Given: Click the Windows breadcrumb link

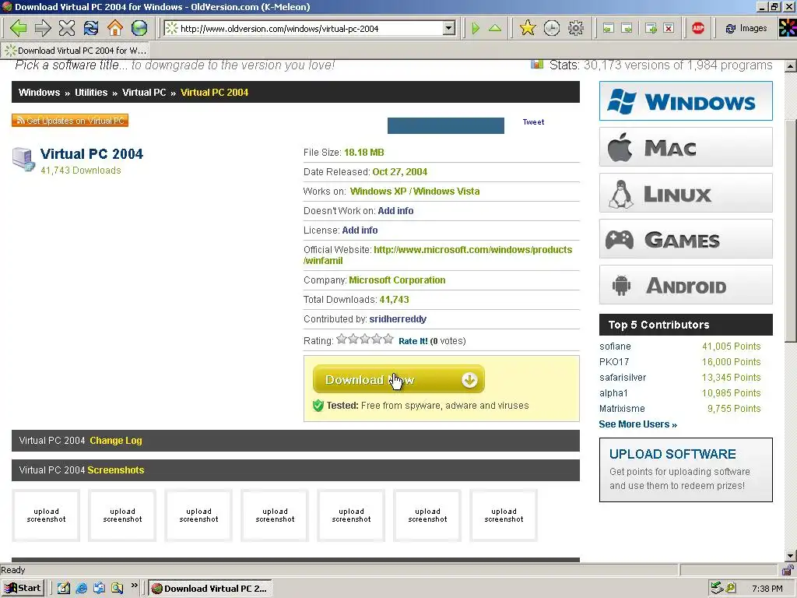Looking at the screenshot, I should (39, 93).
